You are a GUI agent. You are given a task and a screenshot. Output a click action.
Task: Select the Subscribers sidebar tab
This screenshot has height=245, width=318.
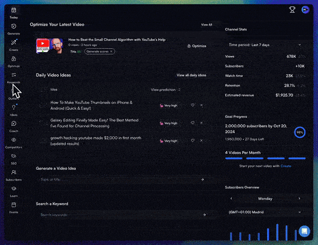[x=13, y=173]
